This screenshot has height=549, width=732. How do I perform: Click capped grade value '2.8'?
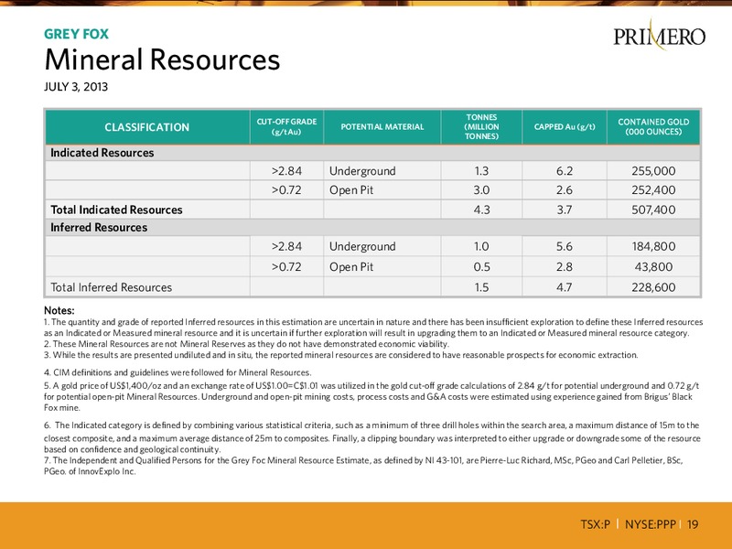[565, 266]
